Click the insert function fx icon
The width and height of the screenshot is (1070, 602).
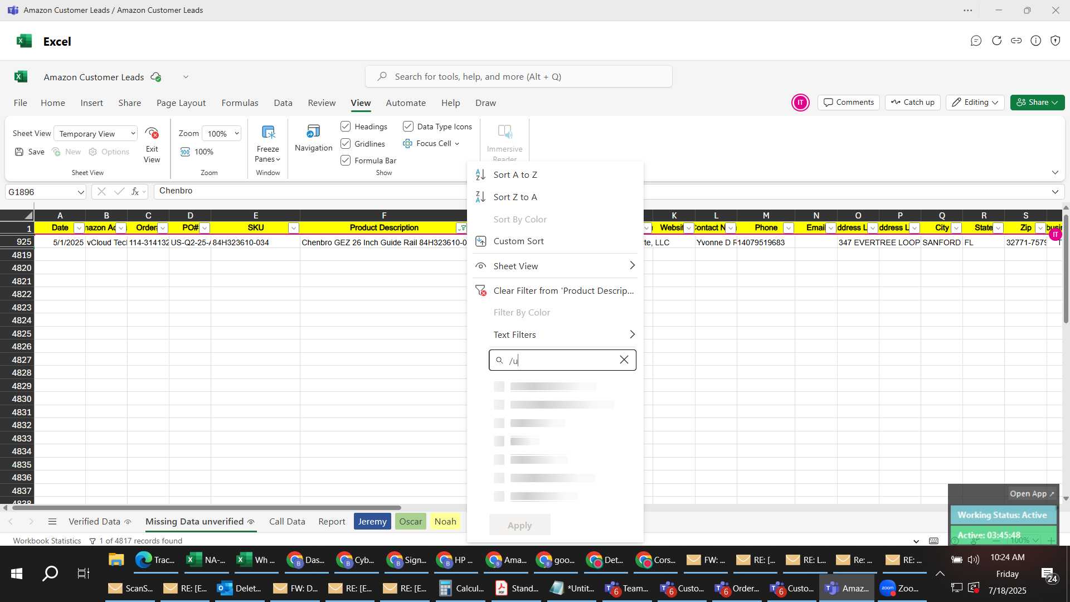(x=135, y=192)
